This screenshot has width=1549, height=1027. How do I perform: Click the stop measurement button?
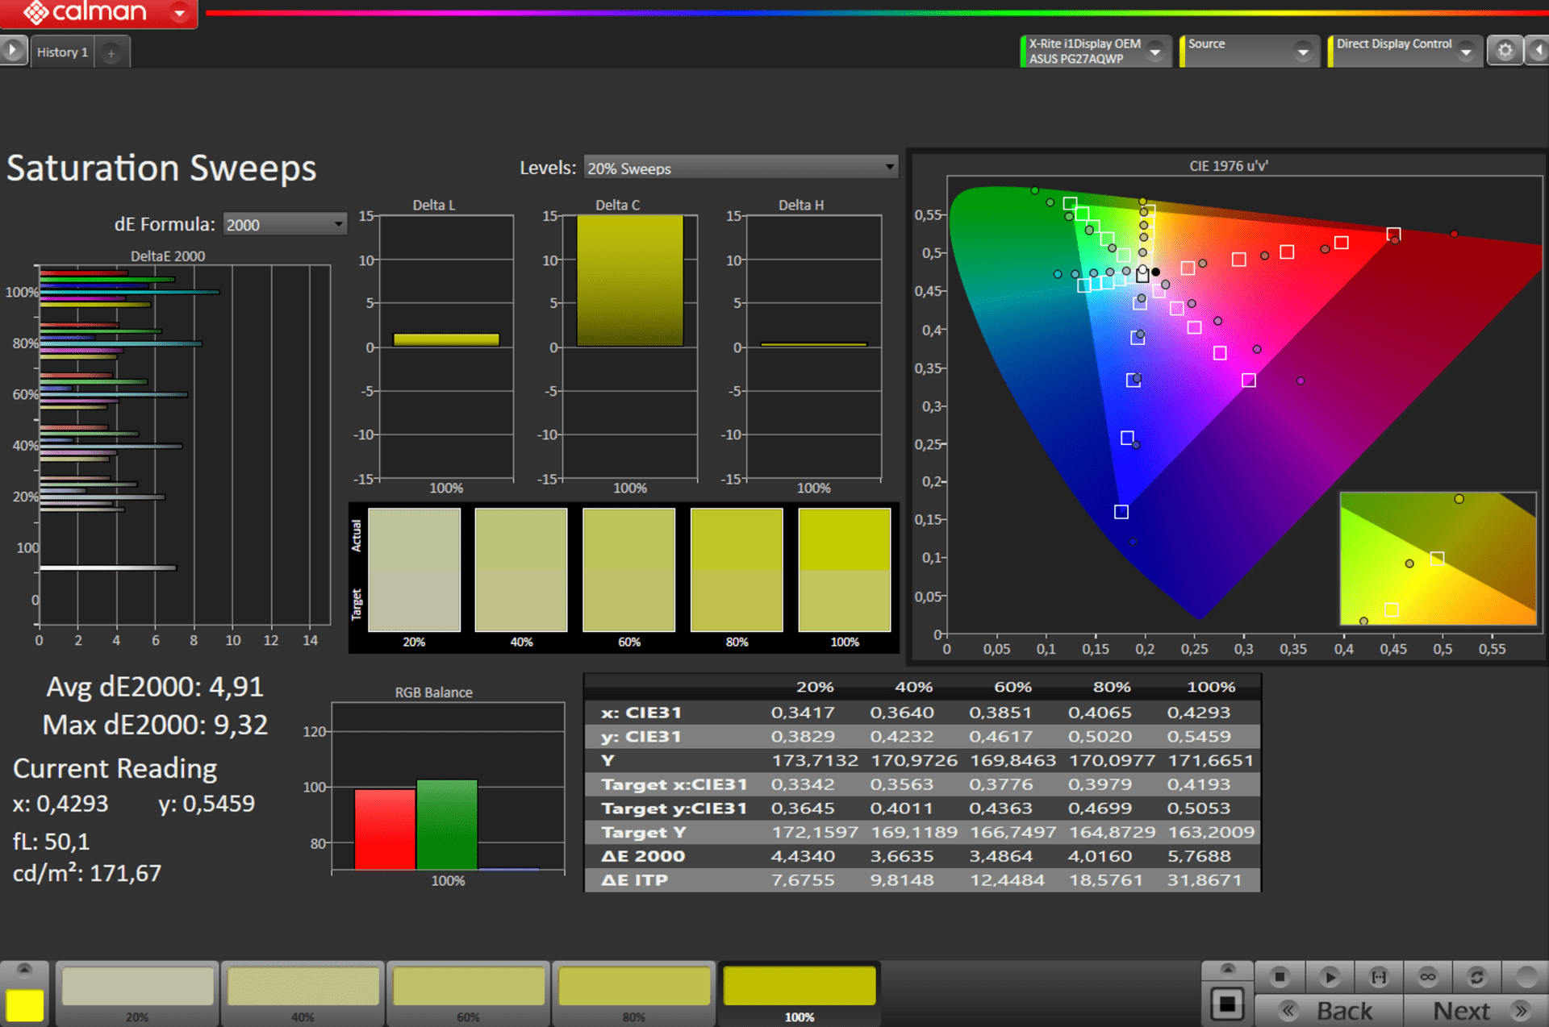(x=1280, y=977)
